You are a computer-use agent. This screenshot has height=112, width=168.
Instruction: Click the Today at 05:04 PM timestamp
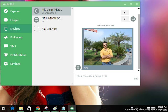pyautogui.click(x=106, y=26)
